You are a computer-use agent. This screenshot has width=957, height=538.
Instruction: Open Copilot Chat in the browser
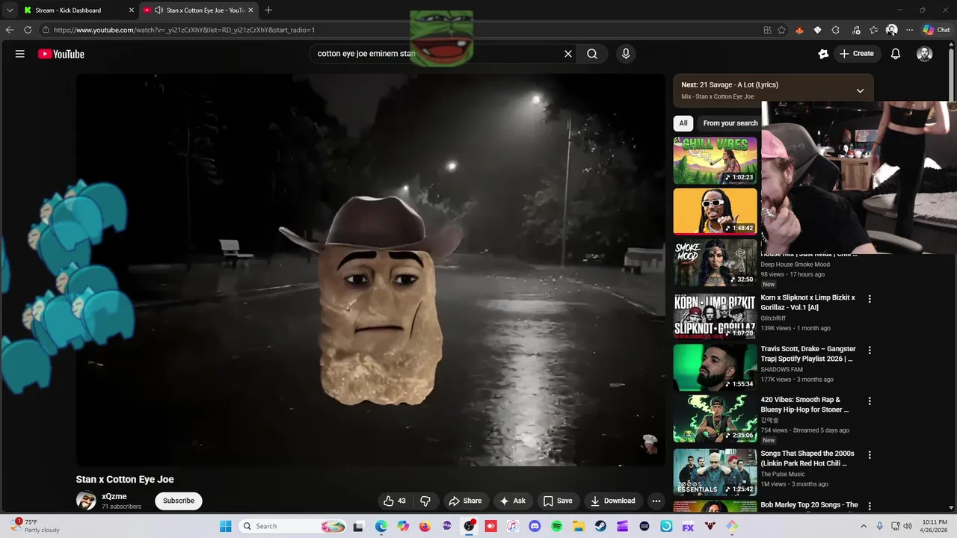click(x=936, y=30)
